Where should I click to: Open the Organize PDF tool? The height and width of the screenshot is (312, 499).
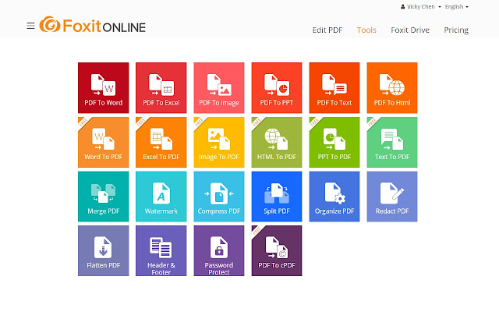pos(334,196)
